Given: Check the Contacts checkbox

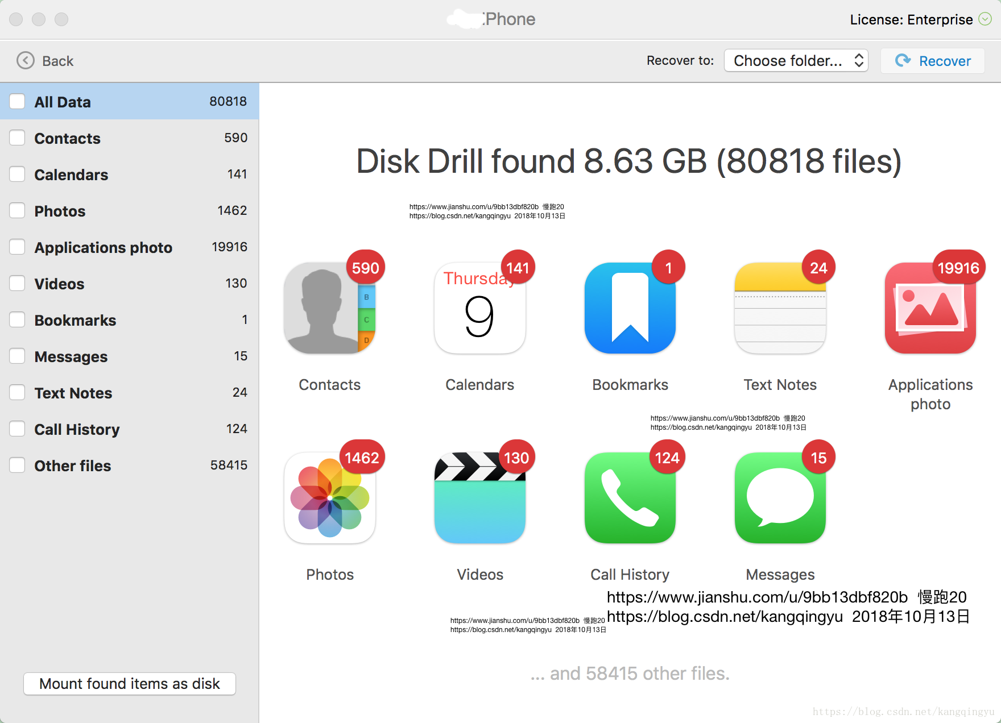Looking at the screenshot, I should click(17, 138).
